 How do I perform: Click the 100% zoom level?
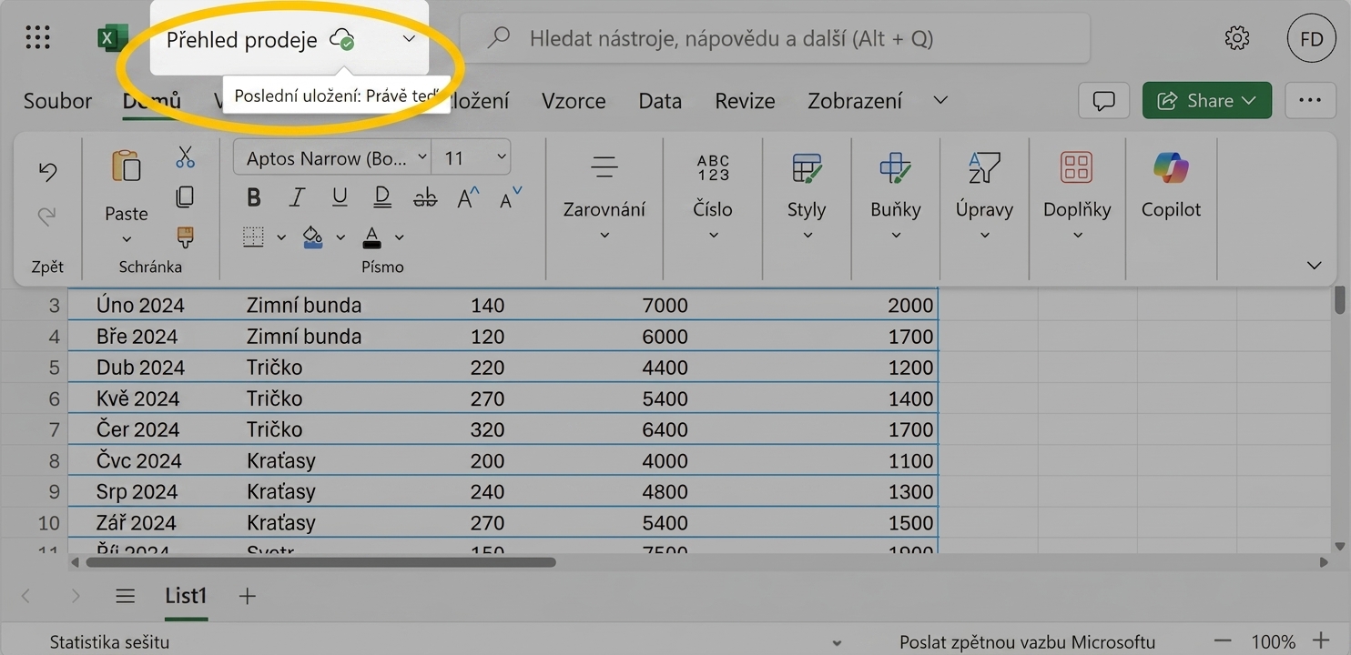(1273, 641)
